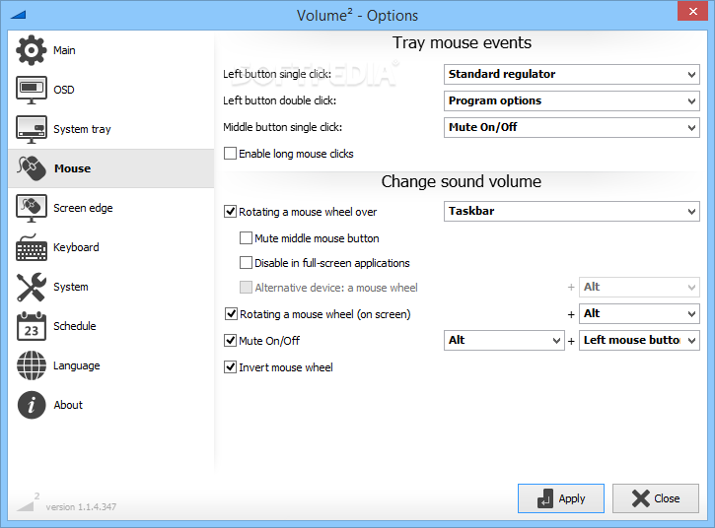Toggle Alternative device: a mouse wheel checkbox
This screenshot has height=528, width=715.
246,287
